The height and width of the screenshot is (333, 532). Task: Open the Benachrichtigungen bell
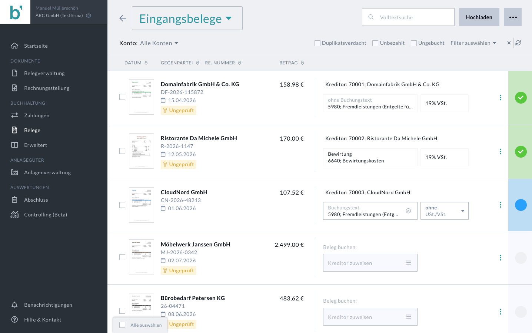[x=14, y=305]
